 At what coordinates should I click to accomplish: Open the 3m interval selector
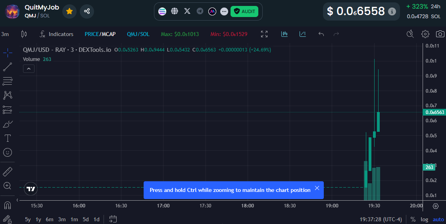click(5, 34)
